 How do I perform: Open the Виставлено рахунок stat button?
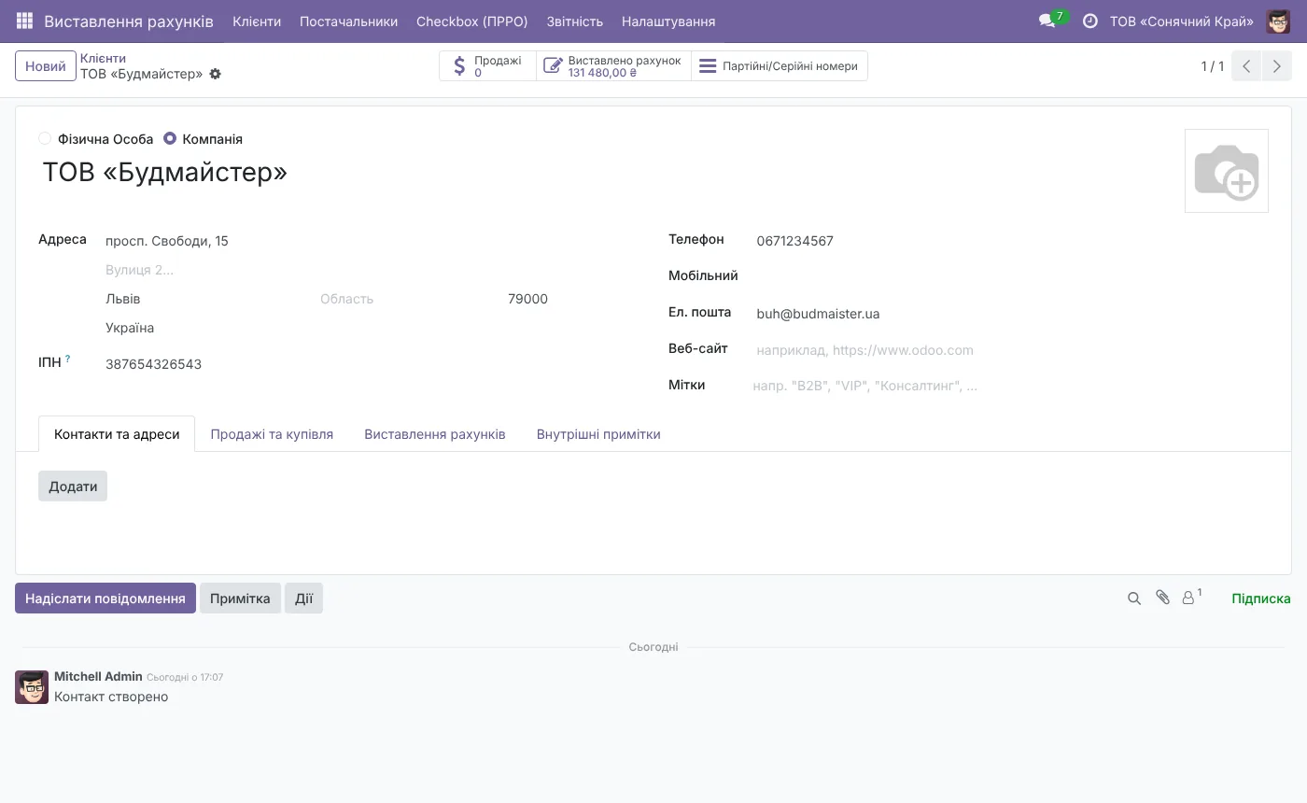tap(614, 66)
